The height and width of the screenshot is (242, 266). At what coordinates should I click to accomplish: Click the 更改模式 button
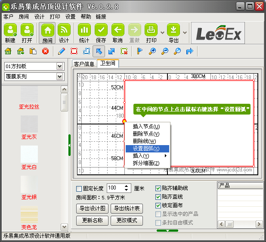pyautogui.click(x=127, y=220)
